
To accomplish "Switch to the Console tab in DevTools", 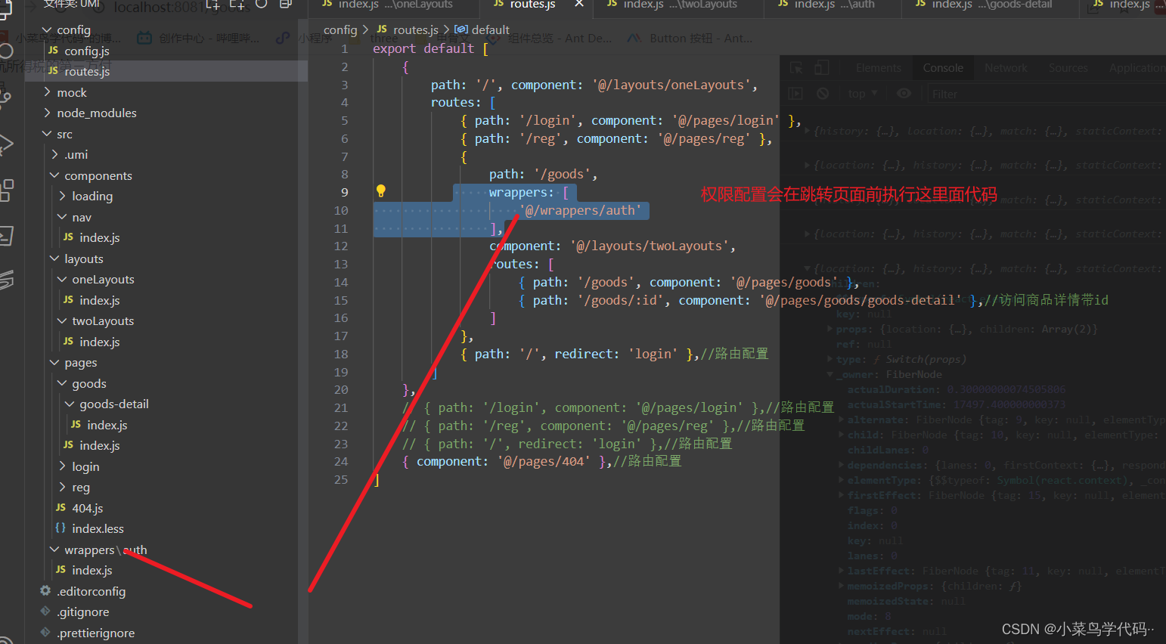I will pyautogui.click(x=943, y=68).
